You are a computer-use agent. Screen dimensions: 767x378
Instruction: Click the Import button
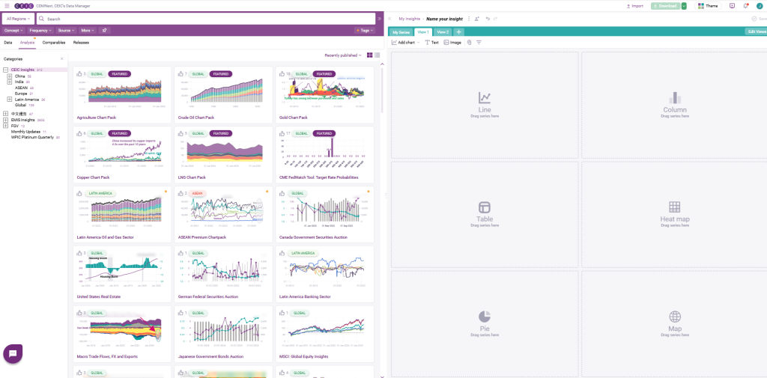pyautogui.click(x=634, y=6)
